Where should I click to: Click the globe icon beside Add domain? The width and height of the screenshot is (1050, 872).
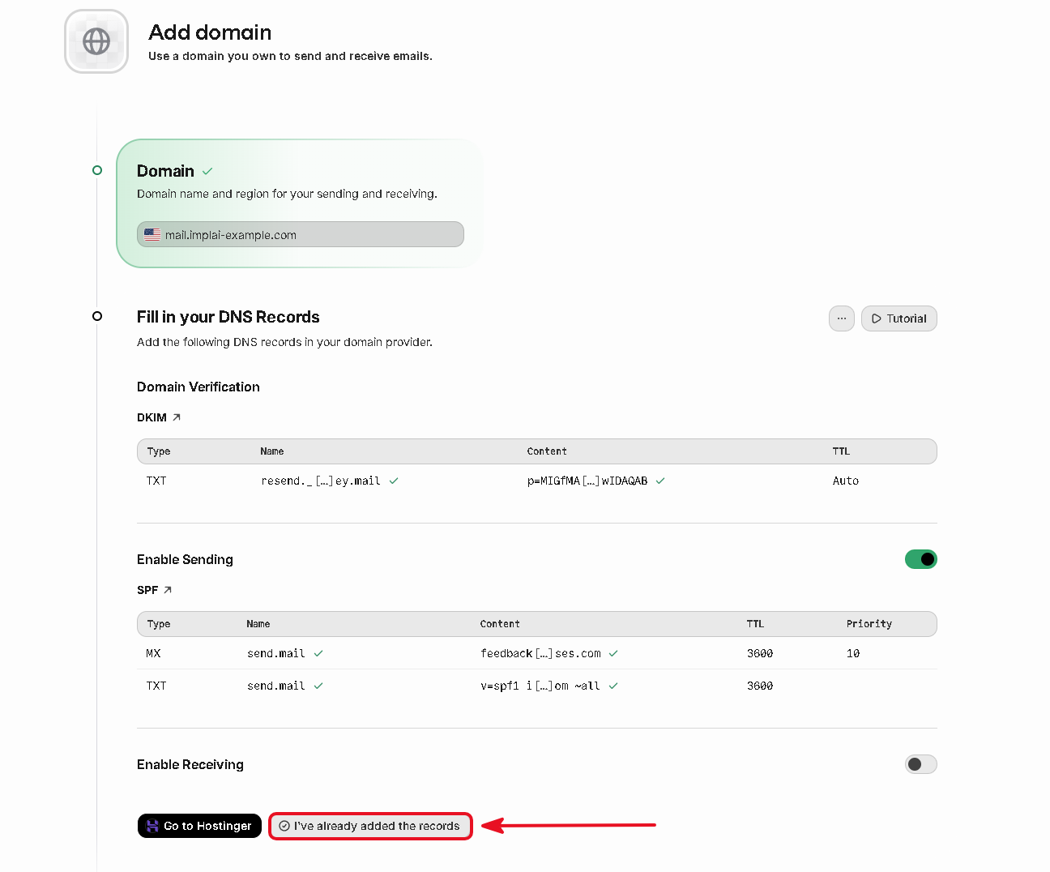click(96, 41)
